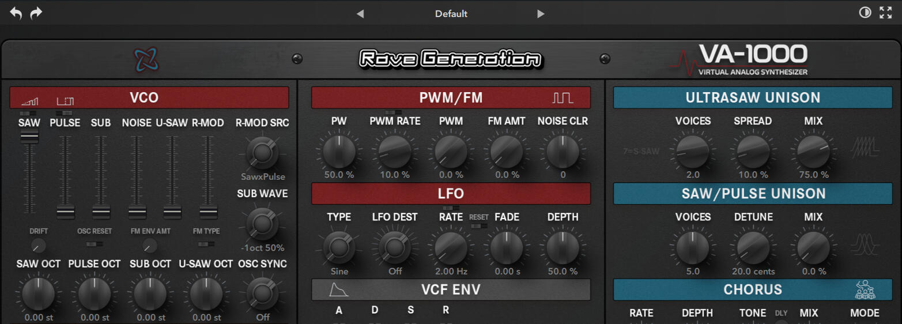Click the NOISE CLR knob
Screen dimensions: 902x324
(563, 152)
